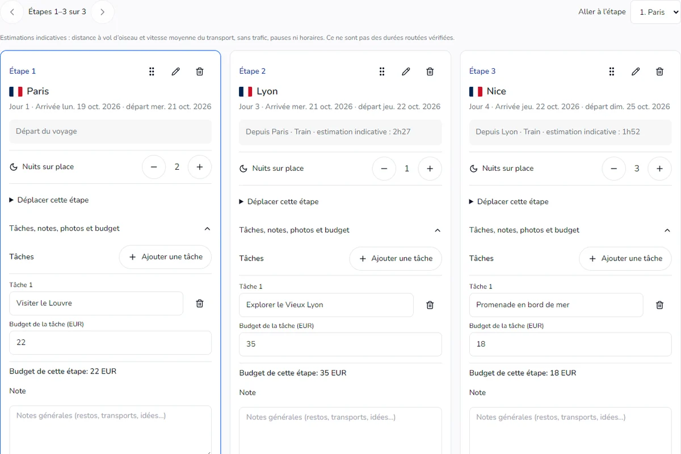Delete the 'Promenade en bord de mer' task
Image resolution: width=681 pixels, height=454 pixels.
pos(659,305)
